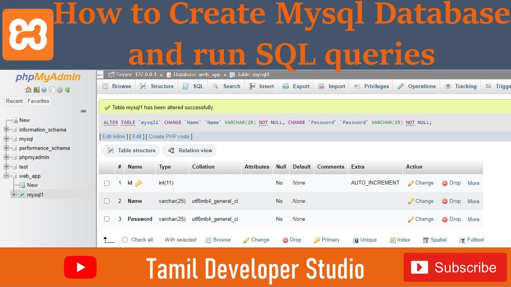Expand the test database node
The height and width of the screenshot is (287, 511).
tap(6, 167)
